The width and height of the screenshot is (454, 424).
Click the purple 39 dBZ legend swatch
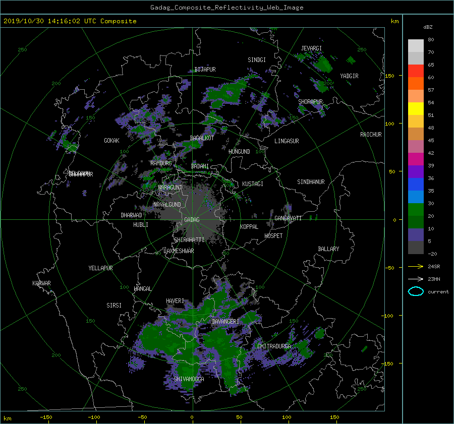tap(416, 172)
